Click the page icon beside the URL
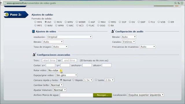This screenshot has height=104, width=185. tap(5, 3)
